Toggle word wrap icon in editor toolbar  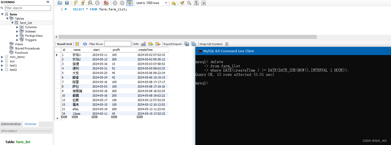204,3
